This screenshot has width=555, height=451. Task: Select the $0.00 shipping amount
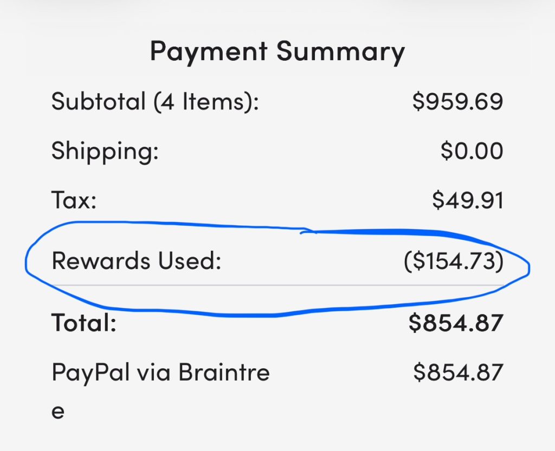point(472,151)
